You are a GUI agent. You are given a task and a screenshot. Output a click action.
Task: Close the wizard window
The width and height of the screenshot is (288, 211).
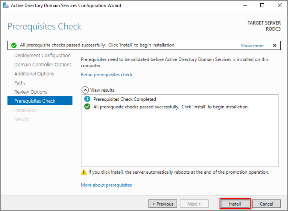pos(279,5)
